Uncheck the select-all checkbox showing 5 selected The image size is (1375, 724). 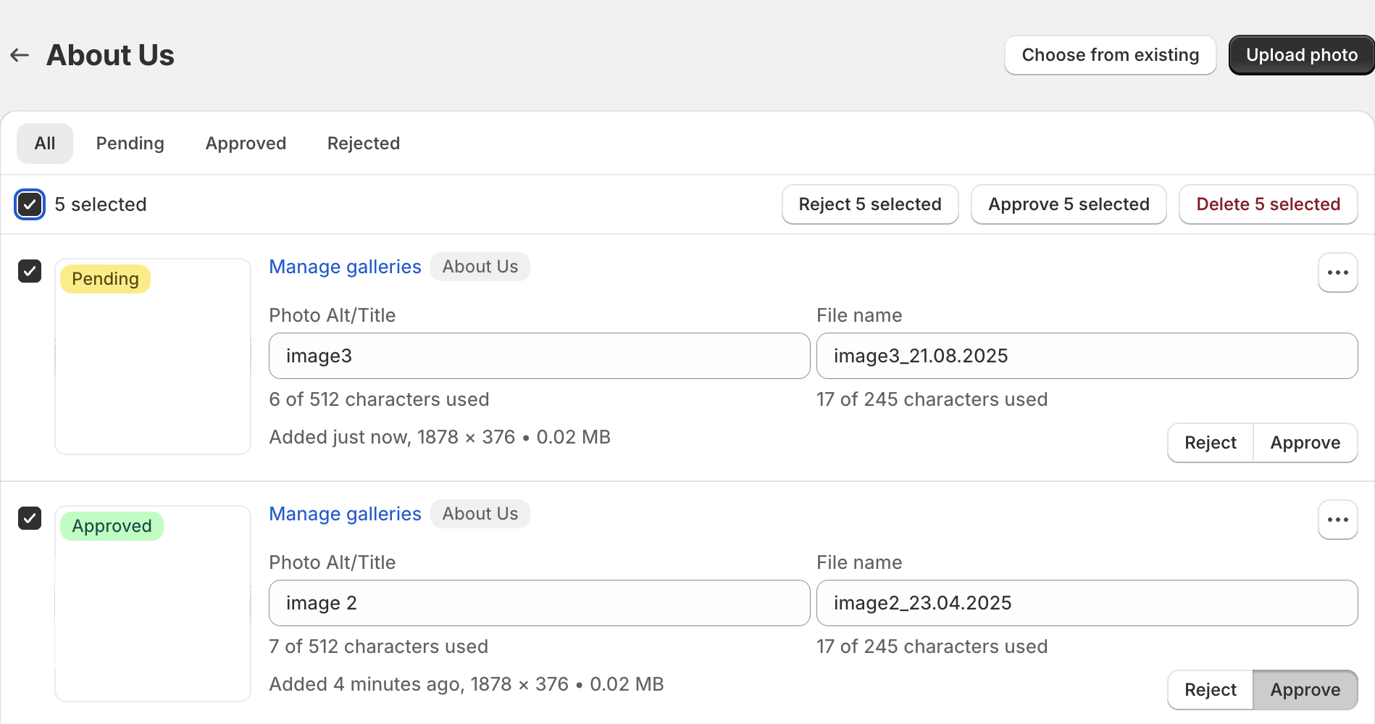click(30, 204)
